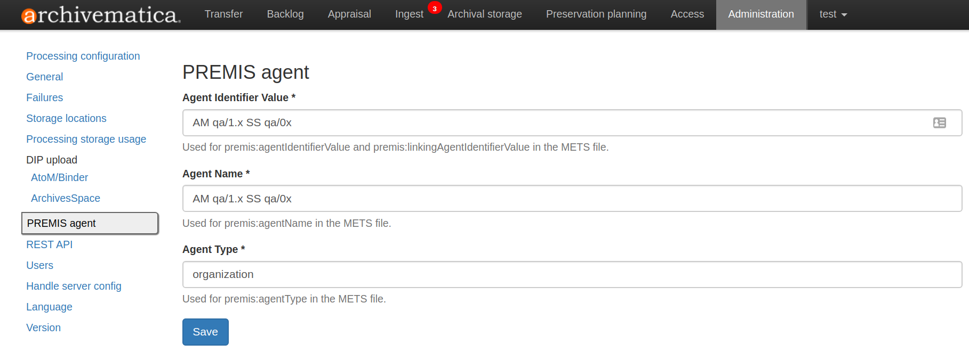Open the Users administration link
The width and height of the screenshot is (969, 352).
point(39,265)
